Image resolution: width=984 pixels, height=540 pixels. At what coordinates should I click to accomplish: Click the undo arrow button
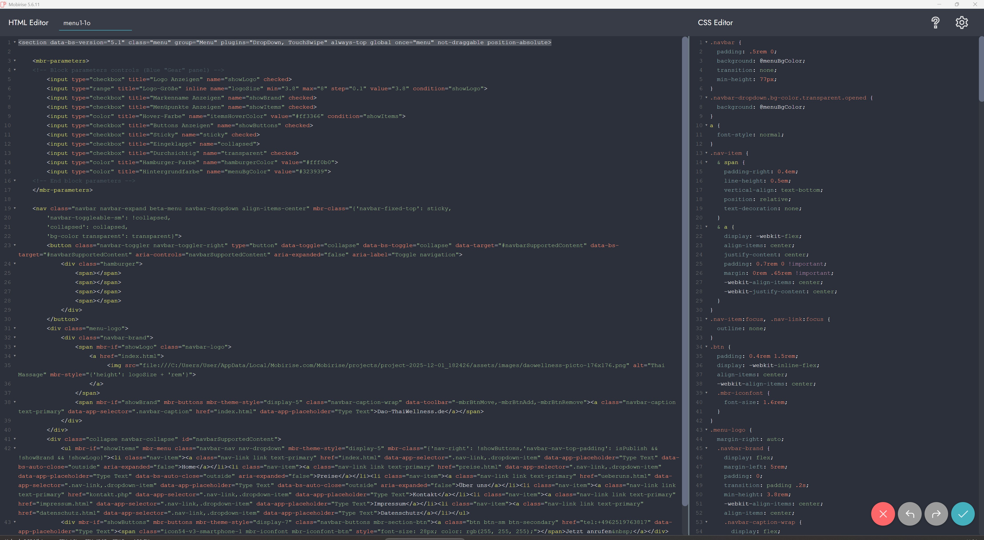pyautogui.click(x=909, y=514)
